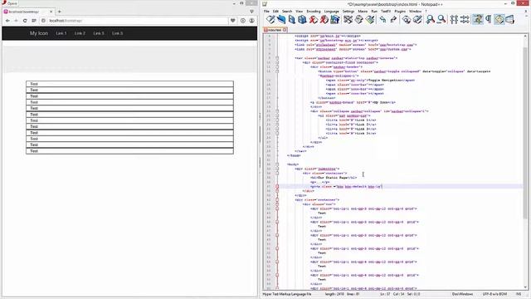Collapse the fold marker at the body tag
The width and height of the screenshot is (531, 299).
(x=277, y=164)
